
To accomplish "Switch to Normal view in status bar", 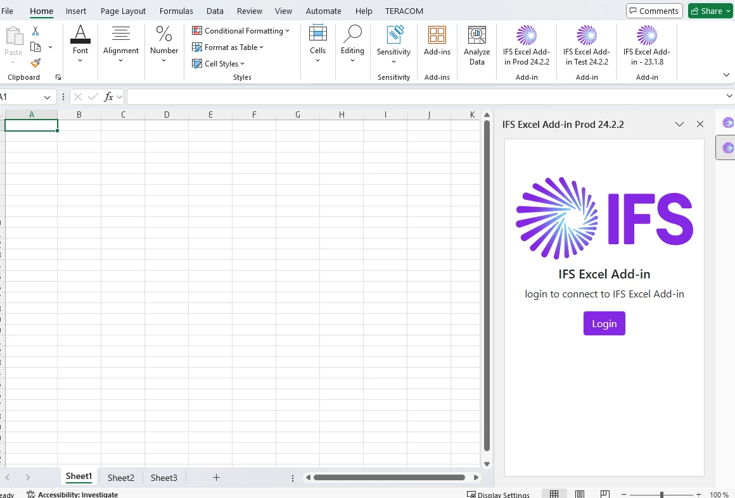I will pyautogui.click(x=554, y=494).
